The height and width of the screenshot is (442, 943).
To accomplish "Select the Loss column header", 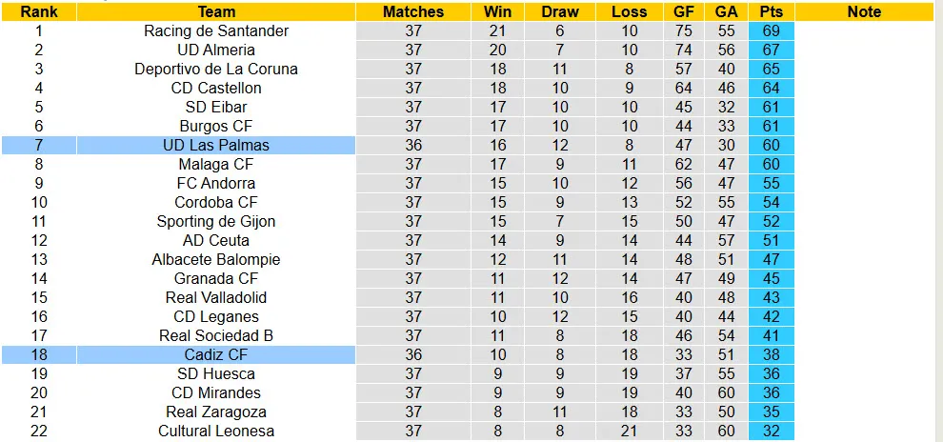I will point(629,12).
